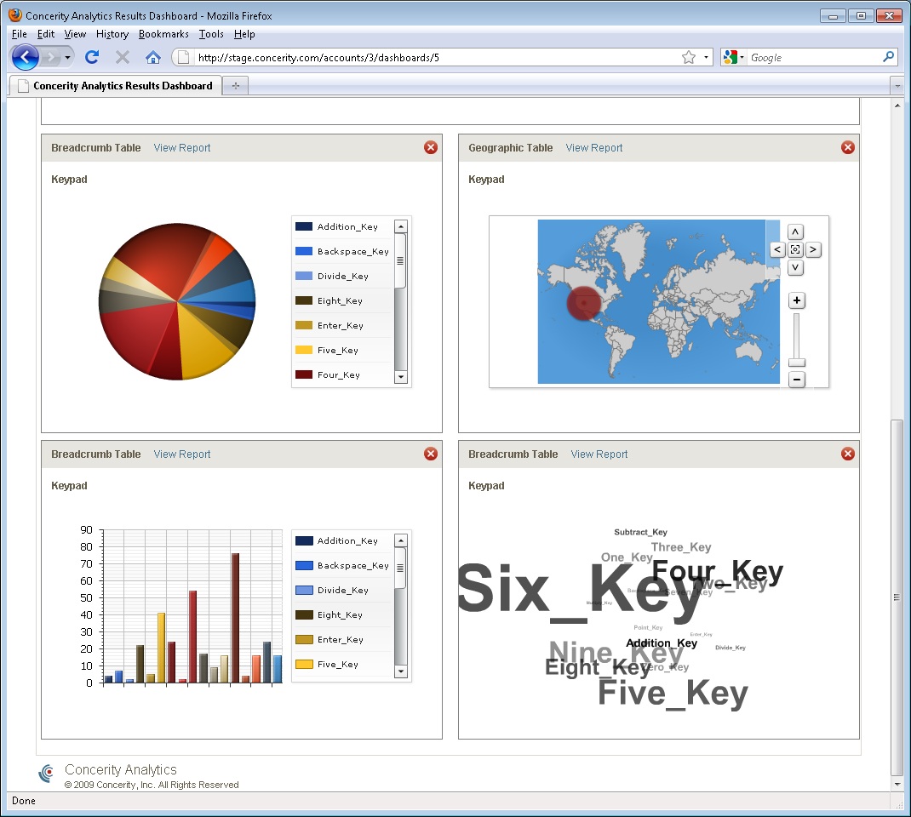Zoom in on the map
This screenshot has height=817, width=911.
point(797,300)
